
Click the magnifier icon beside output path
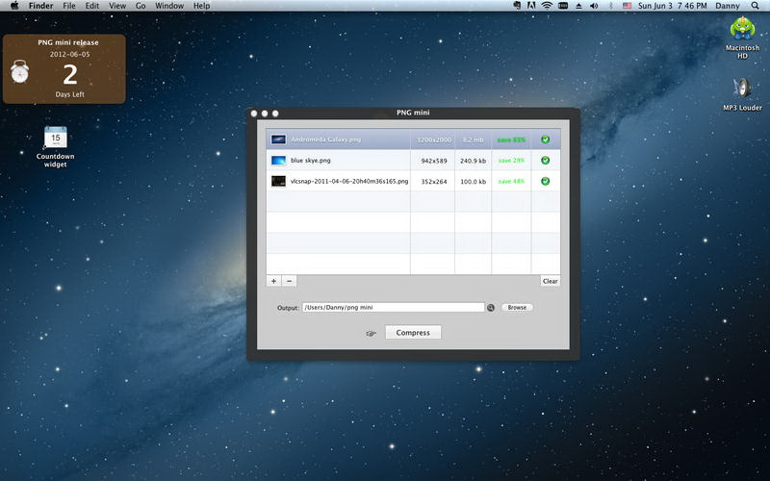(x=491, y=308)
